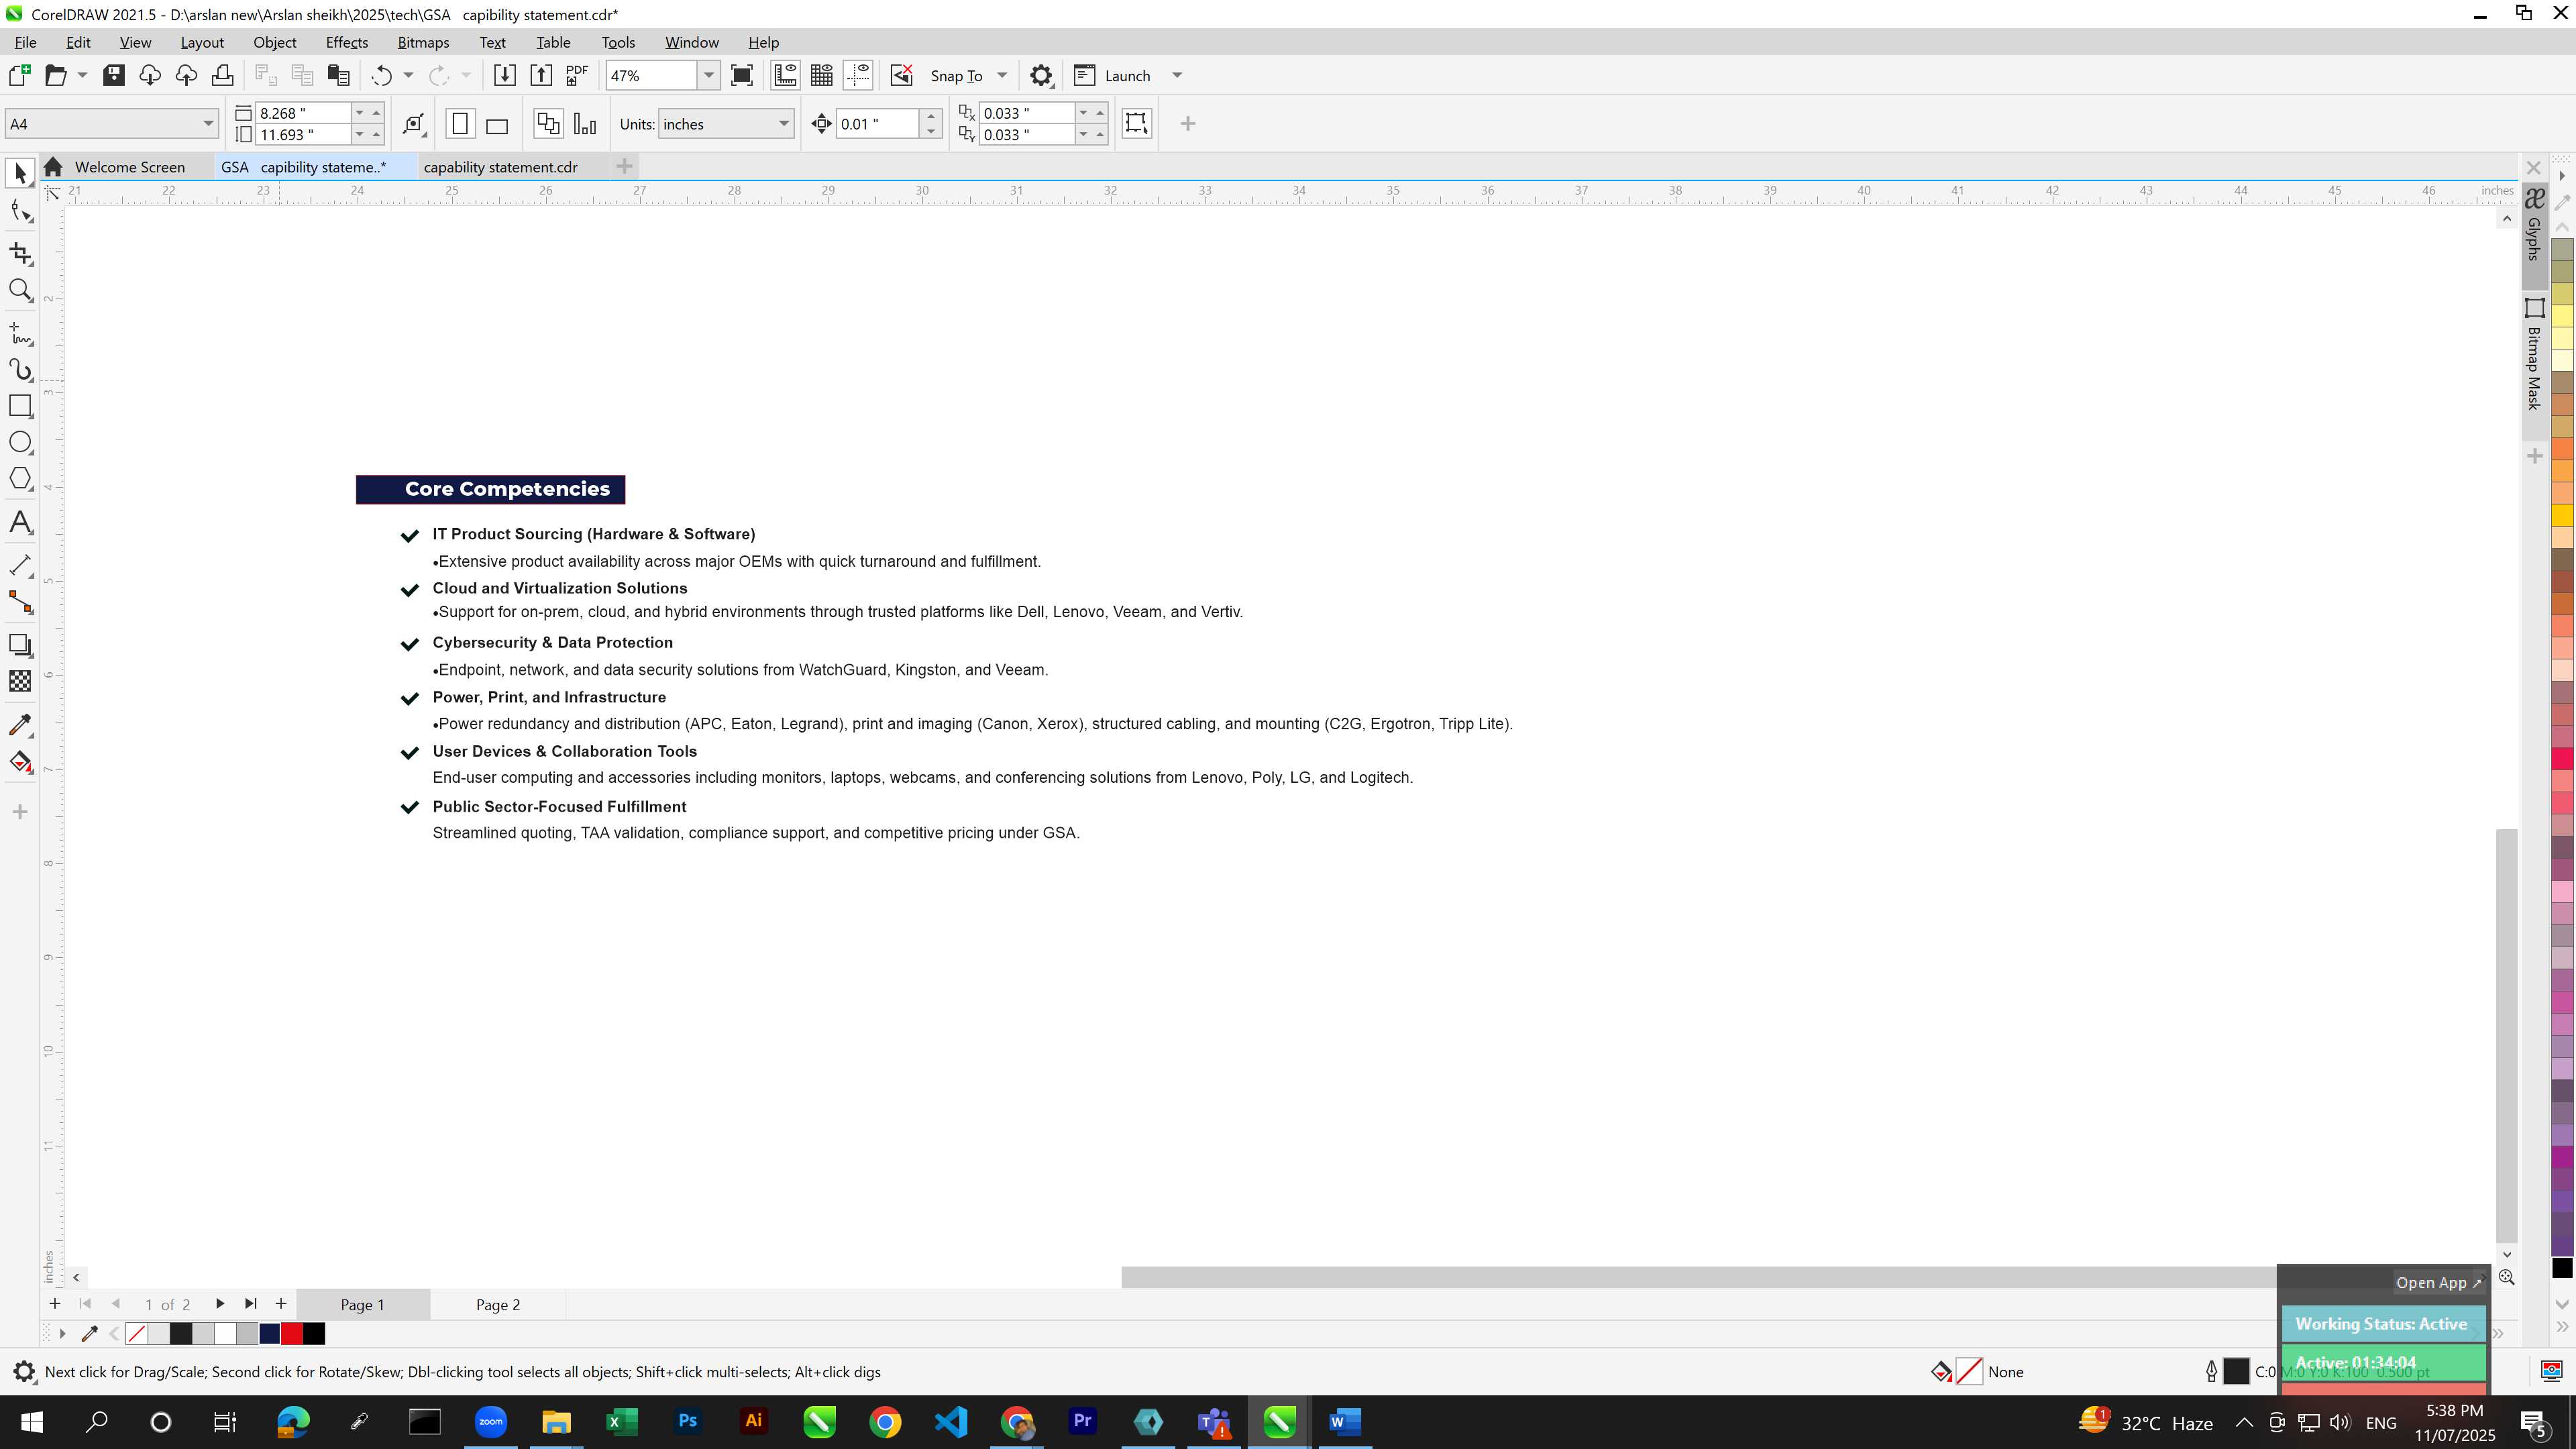Go to the next page

[219, 1304]
